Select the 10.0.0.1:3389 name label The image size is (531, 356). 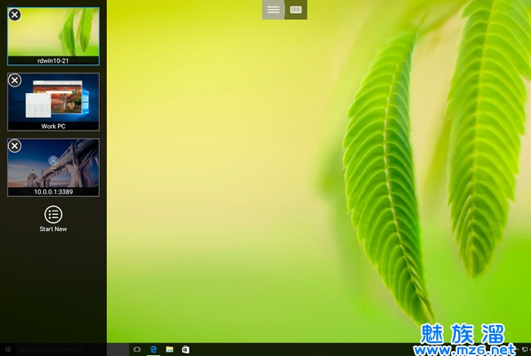tap(54, 192)
